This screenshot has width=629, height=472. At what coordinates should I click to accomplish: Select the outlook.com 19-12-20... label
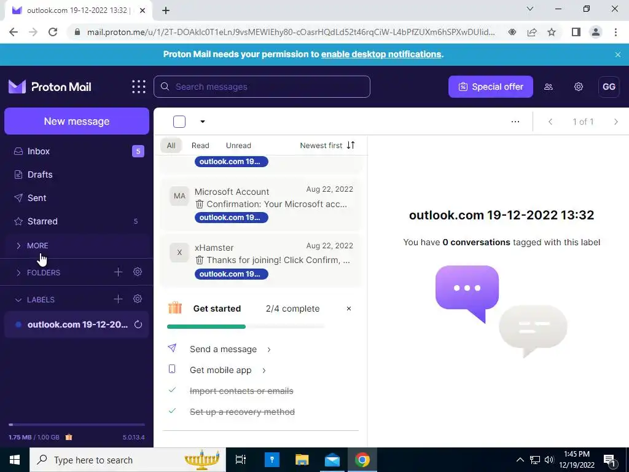click(77, 324)
